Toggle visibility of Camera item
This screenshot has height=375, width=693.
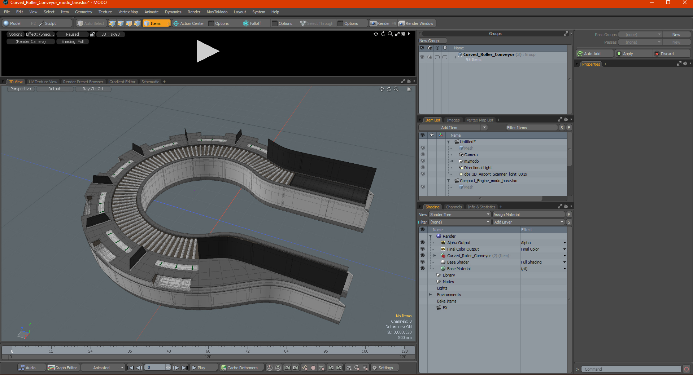422,155
